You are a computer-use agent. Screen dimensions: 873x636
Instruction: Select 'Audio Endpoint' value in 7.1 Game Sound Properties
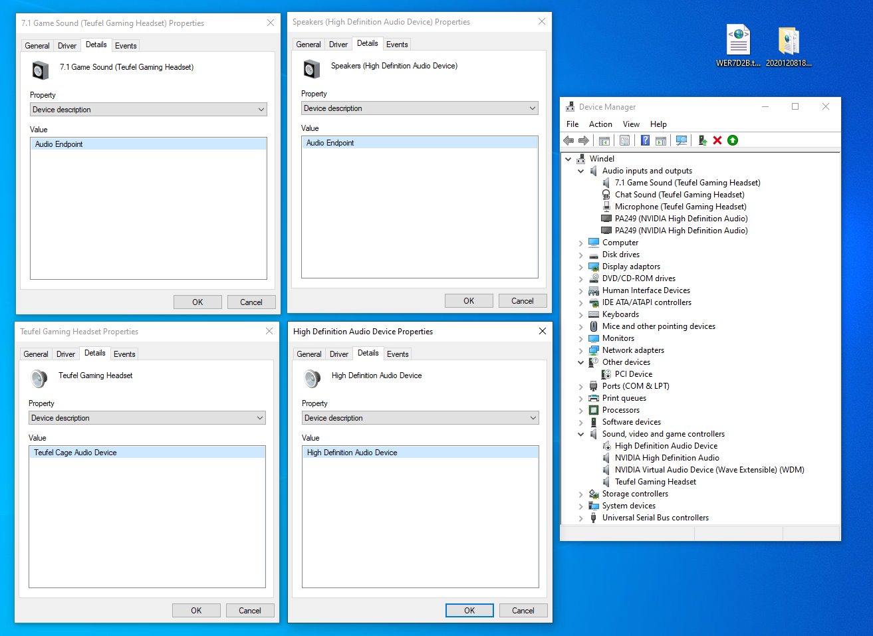click(148, 144)
